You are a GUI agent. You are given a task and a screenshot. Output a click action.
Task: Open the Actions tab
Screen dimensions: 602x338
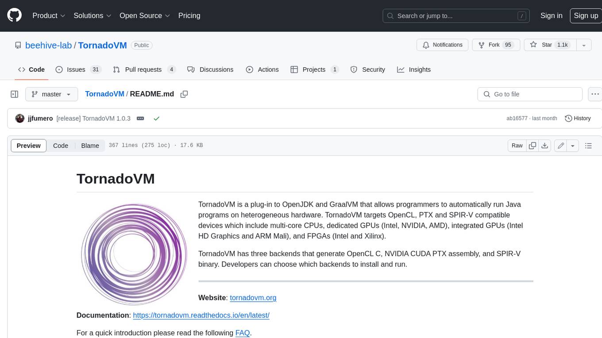tap(262, 69)
